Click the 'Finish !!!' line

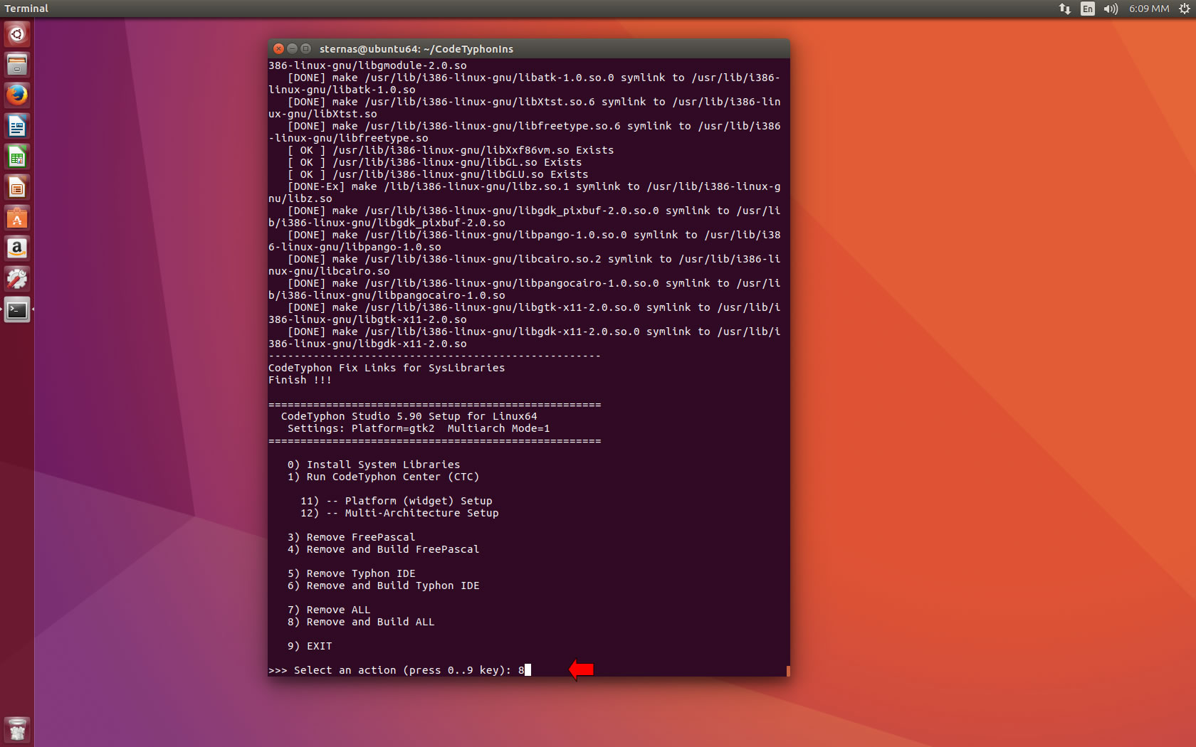(x=300, y=380)
